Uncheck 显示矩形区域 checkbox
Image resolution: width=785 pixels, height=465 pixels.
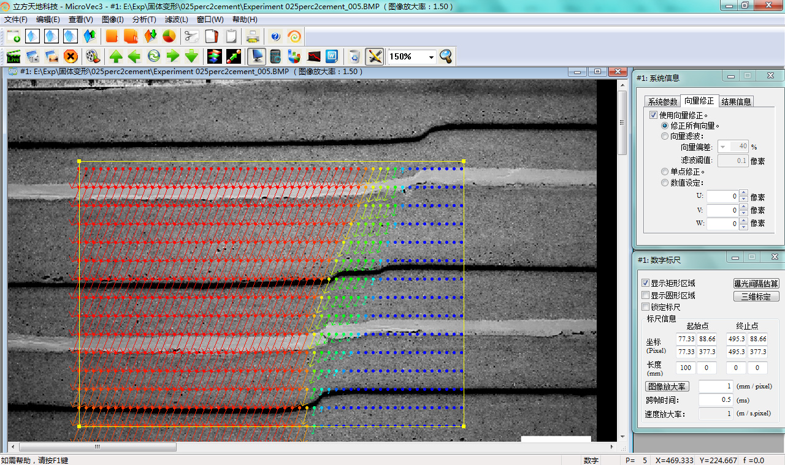[x=645, y=283]
